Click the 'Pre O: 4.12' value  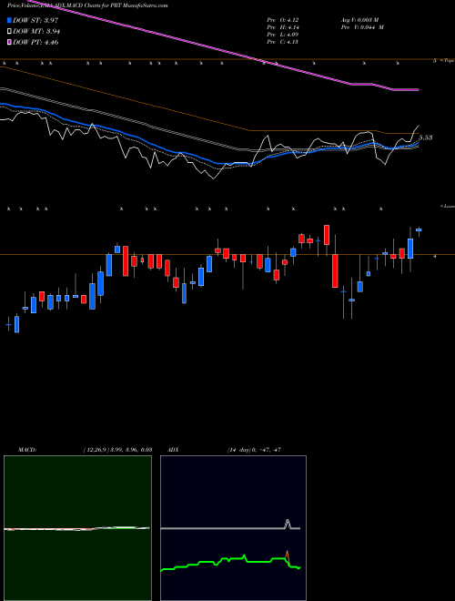coord(283,20)
